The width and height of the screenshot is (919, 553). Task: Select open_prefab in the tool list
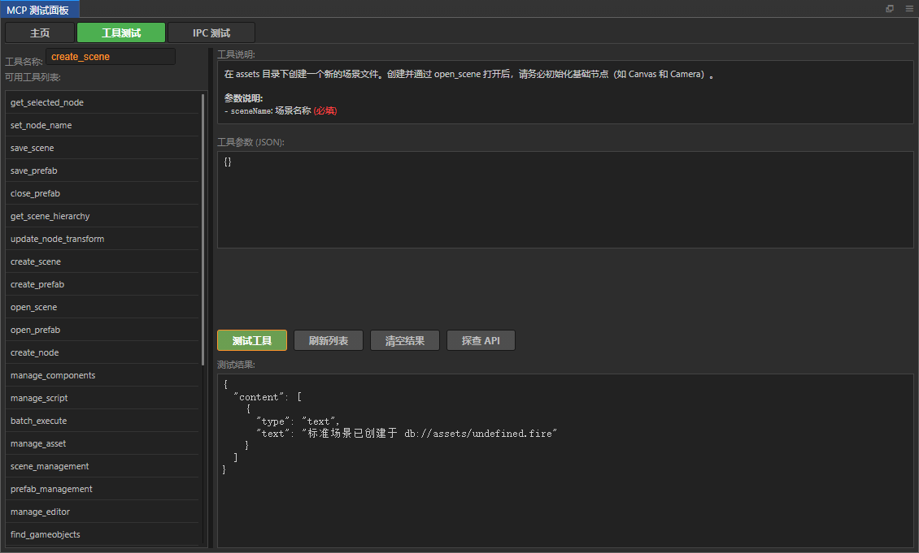coord(102,330)
